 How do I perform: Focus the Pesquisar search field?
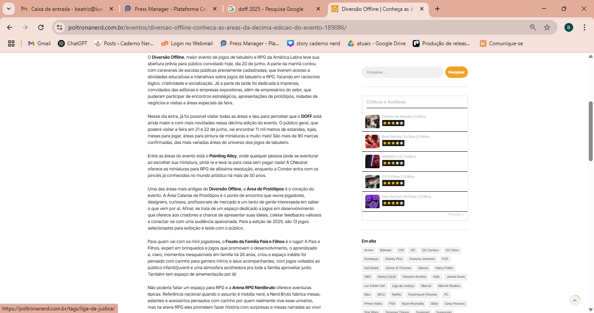coord(402,72)
